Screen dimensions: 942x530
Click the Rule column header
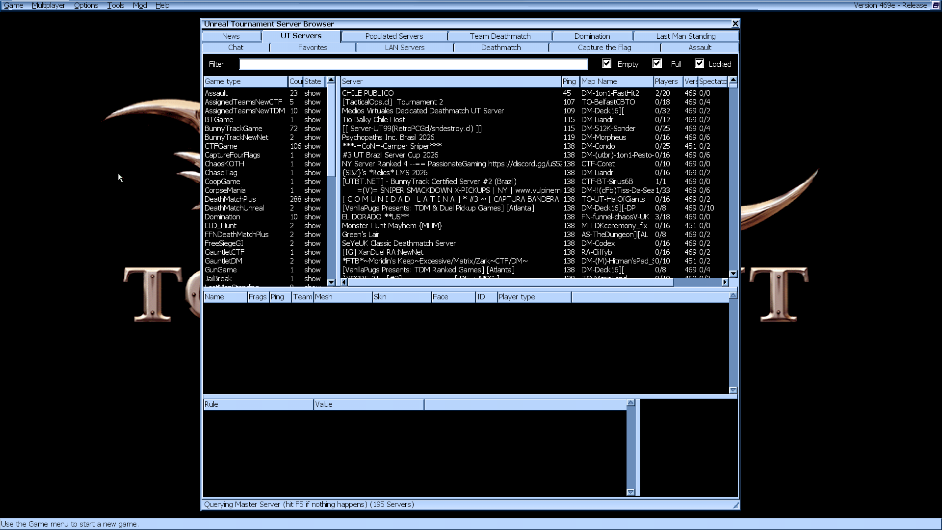pyautogui.click(x=259, y=404)
